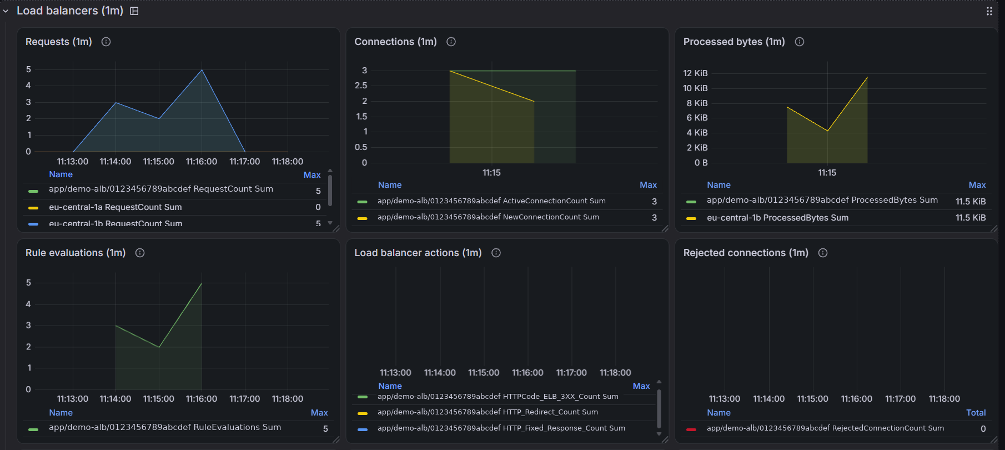Show the Rejected connections (1m) info tooltip icon
Screen dimensions: 1005x450
[823, 253]
